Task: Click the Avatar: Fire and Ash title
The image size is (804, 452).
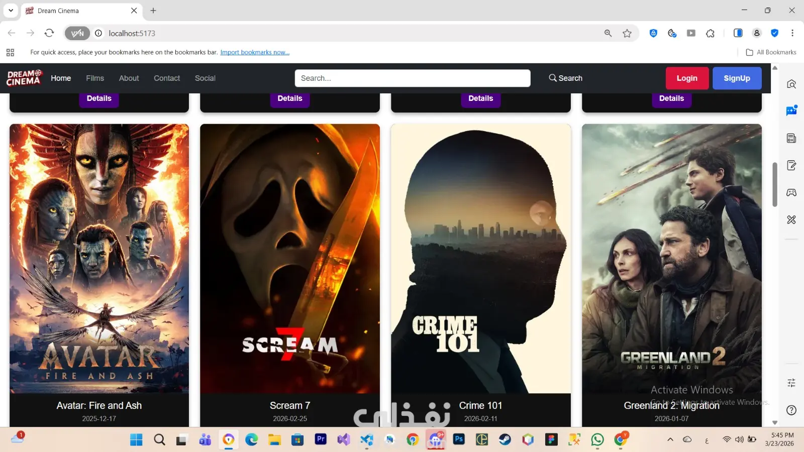Action: point(99,405)
